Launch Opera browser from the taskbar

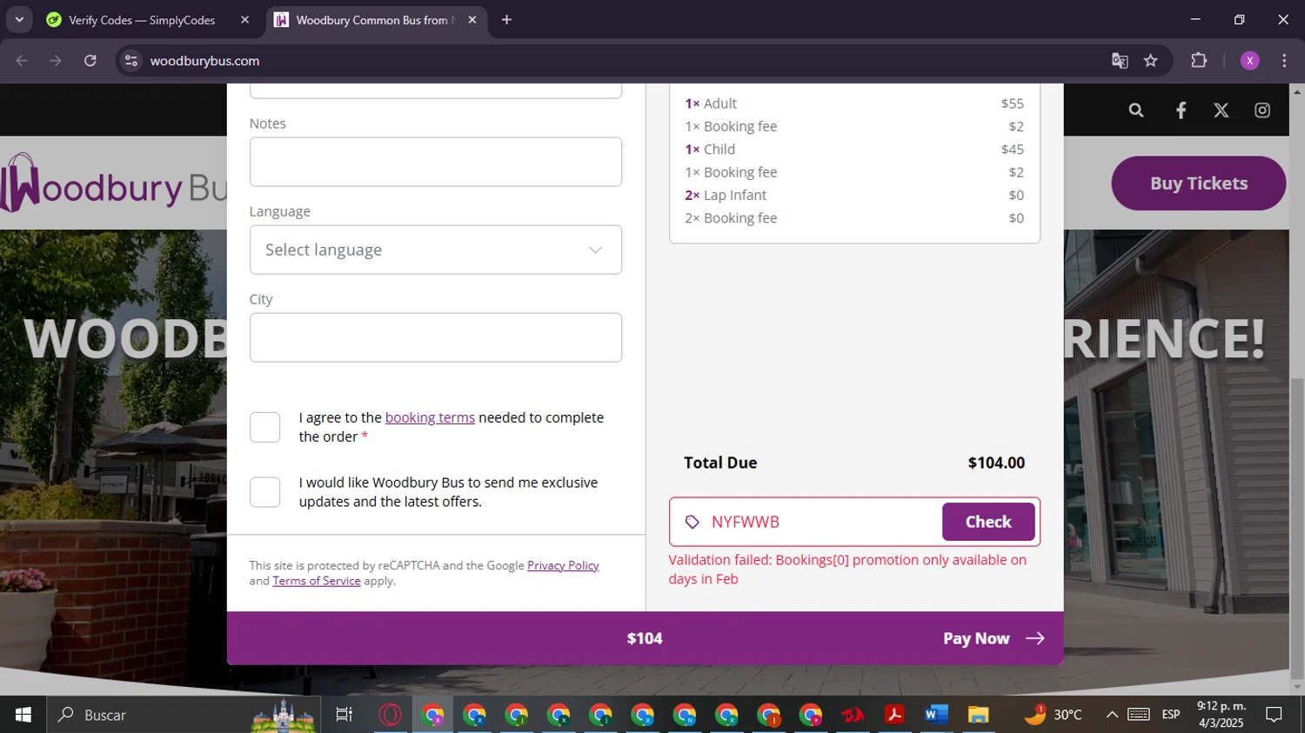pyautogui.click(x=390, y=715)
